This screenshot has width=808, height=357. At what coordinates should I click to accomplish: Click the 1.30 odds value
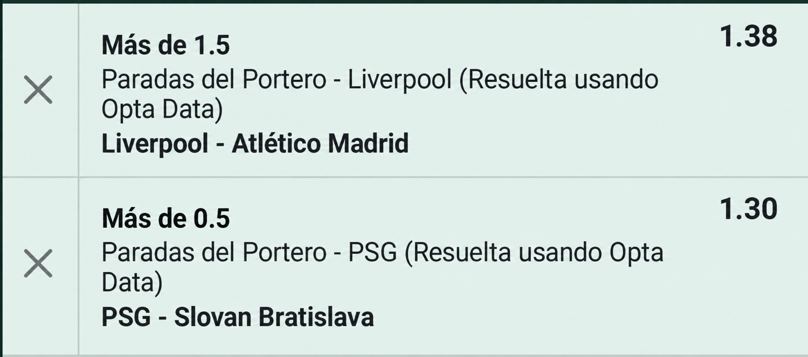tap(748, 209)
